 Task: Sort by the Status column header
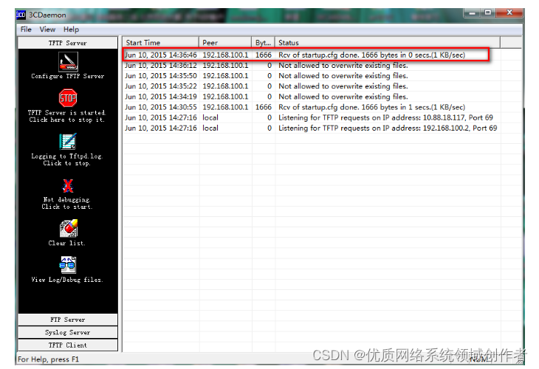click(x=388, y=43)
